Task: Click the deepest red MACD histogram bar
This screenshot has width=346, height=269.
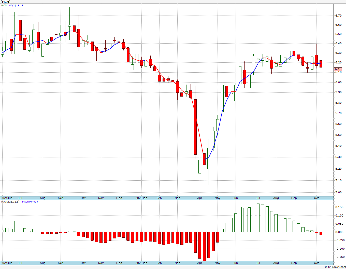Action: pos(204,247)
